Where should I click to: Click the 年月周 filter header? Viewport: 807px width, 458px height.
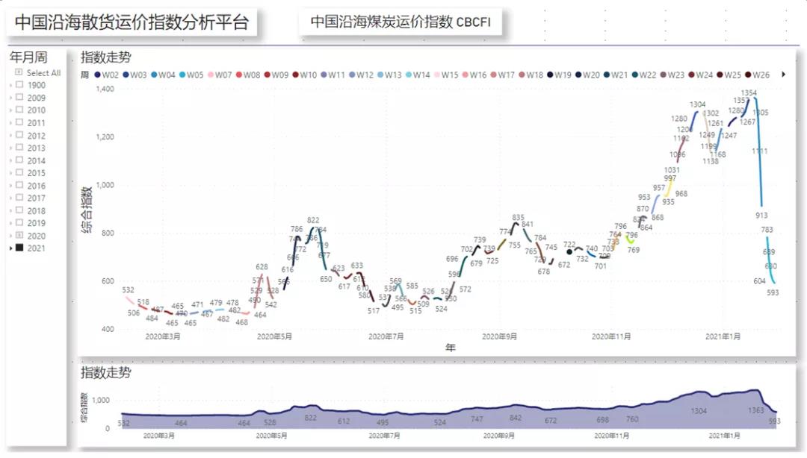click(27, 56)
